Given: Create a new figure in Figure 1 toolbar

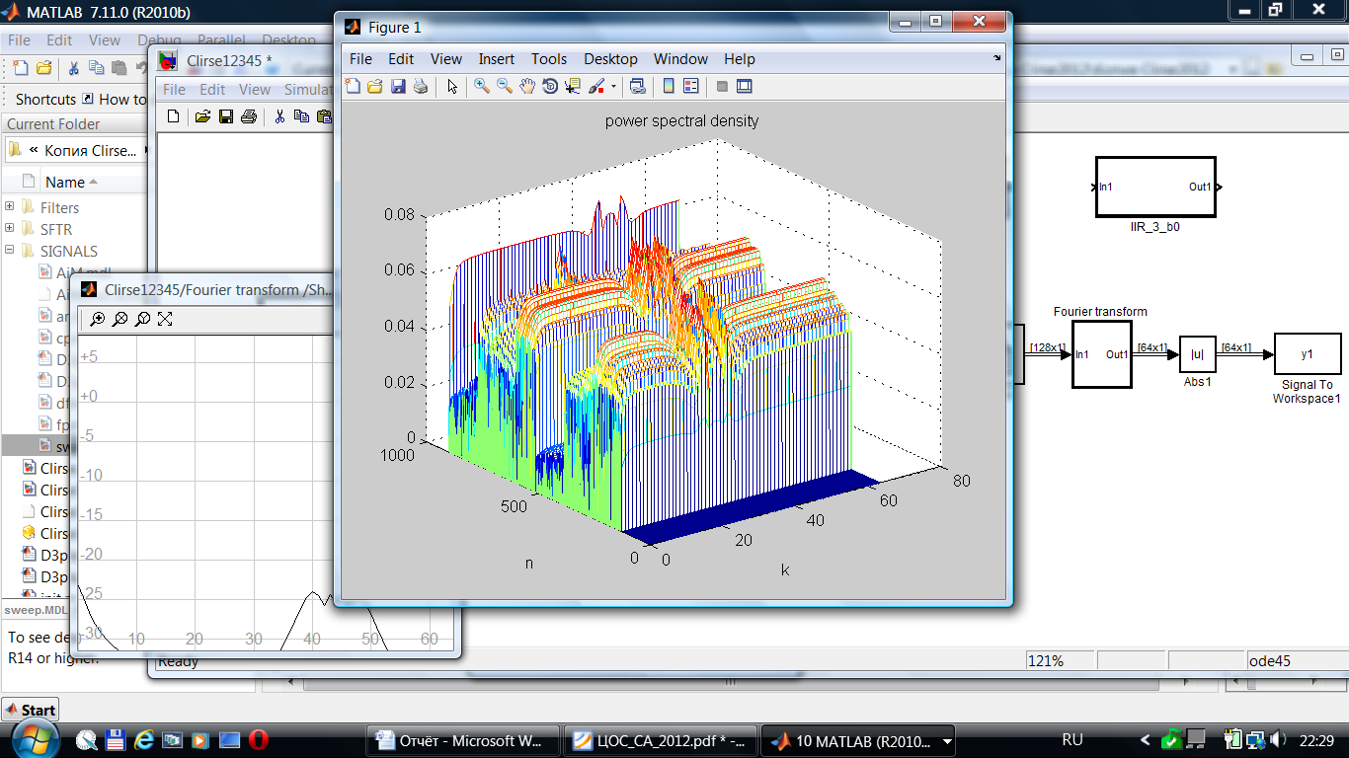Looking at the screenshot, I should (x=353, y=87).
